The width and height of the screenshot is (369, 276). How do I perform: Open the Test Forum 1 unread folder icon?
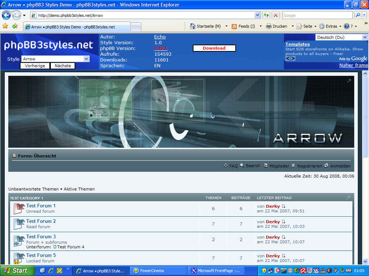(x=19, y=208)
